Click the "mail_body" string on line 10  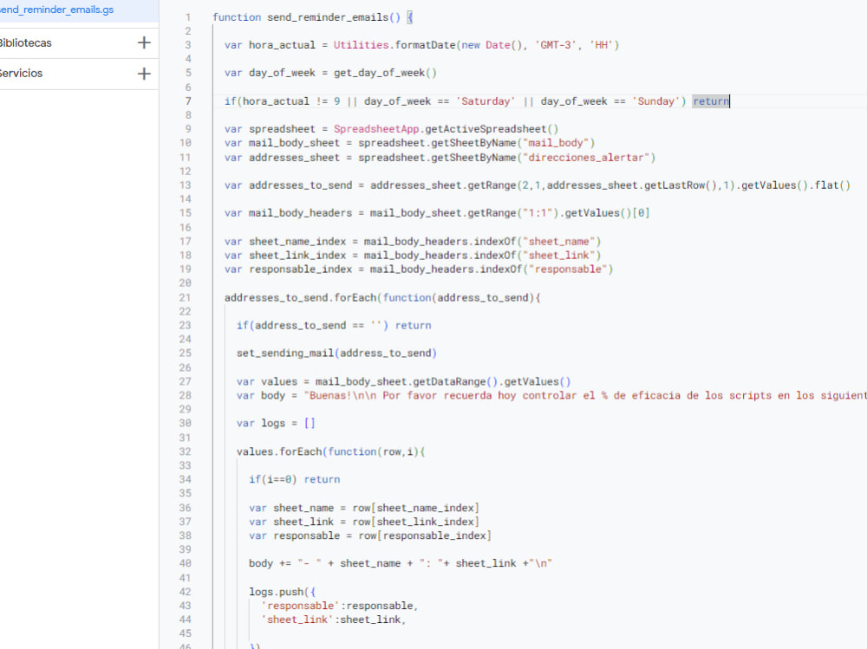(555, 143)
